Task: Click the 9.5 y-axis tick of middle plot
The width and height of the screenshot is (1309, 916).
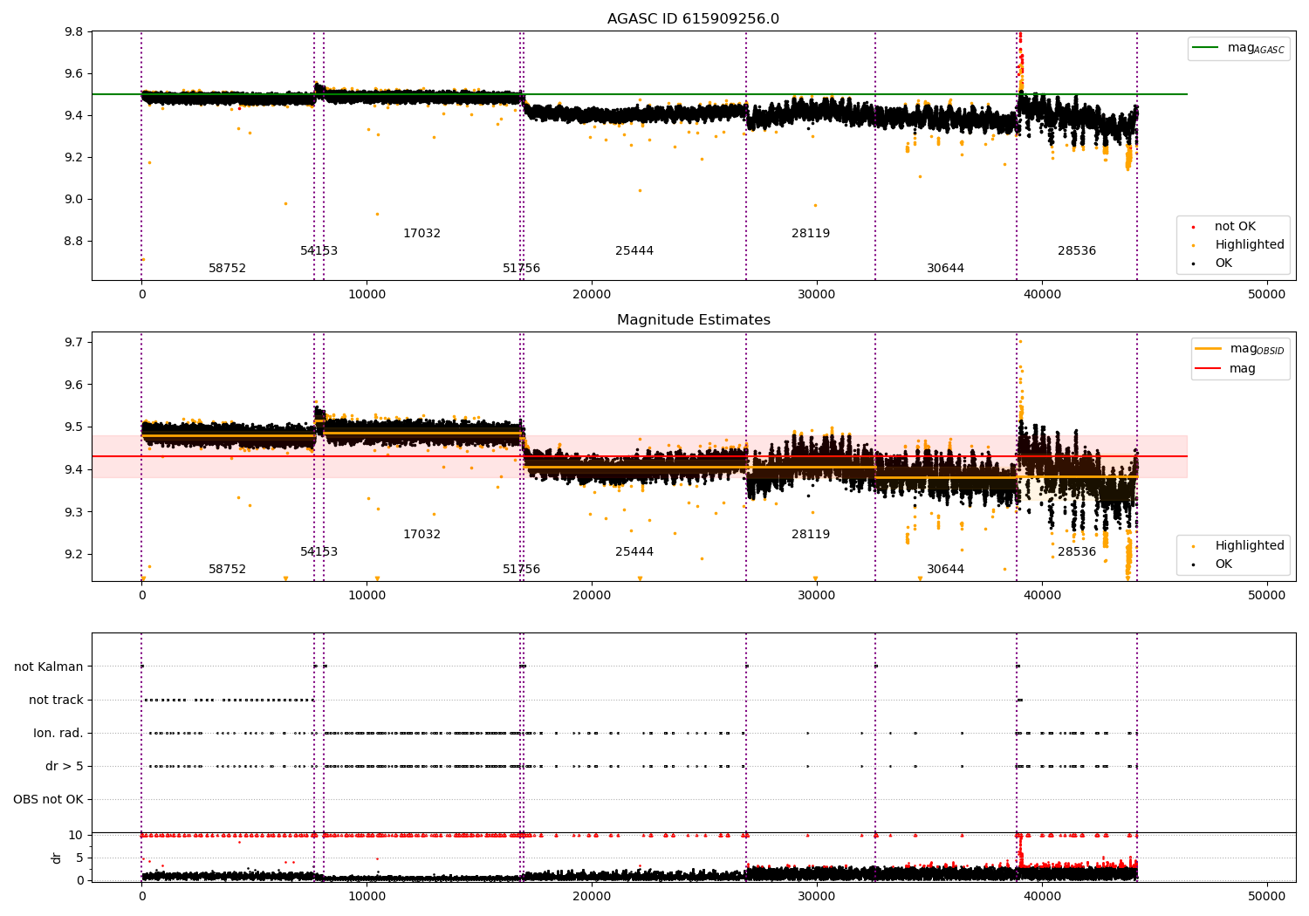Action: [74, 427]
